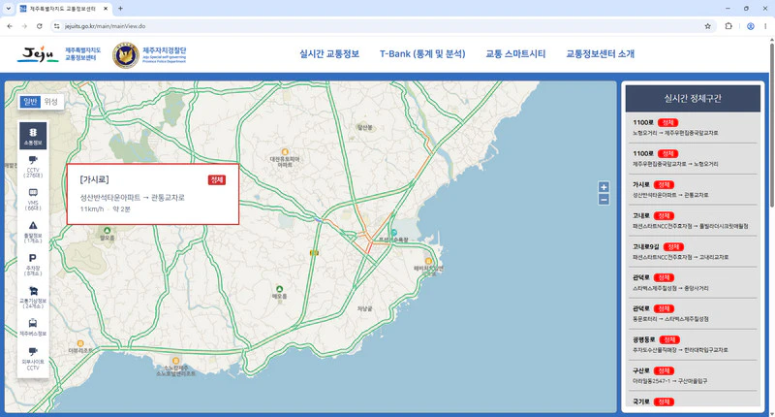Click the [가시로] popup title

click(94, 179)
